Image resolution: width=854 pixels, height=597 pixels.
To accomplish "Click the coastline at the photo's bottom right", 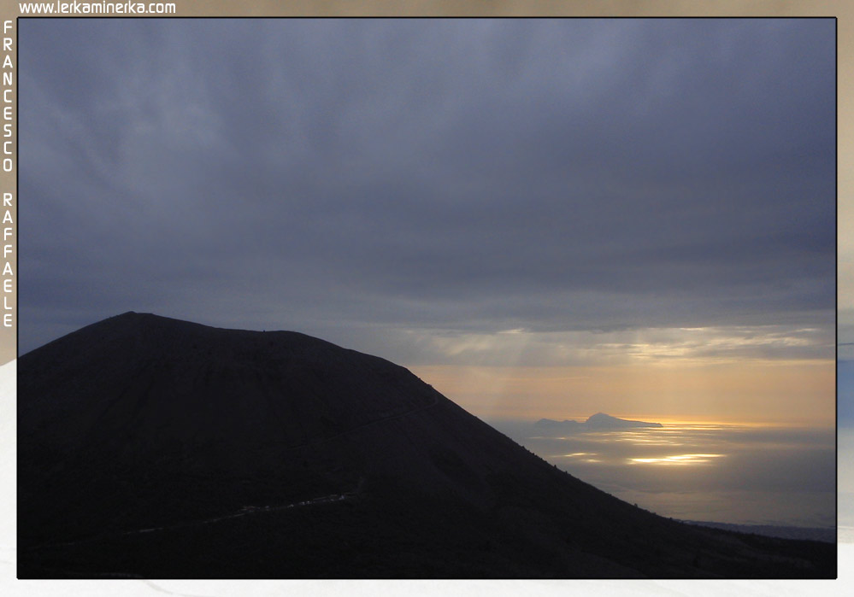I will click(769, 530).
